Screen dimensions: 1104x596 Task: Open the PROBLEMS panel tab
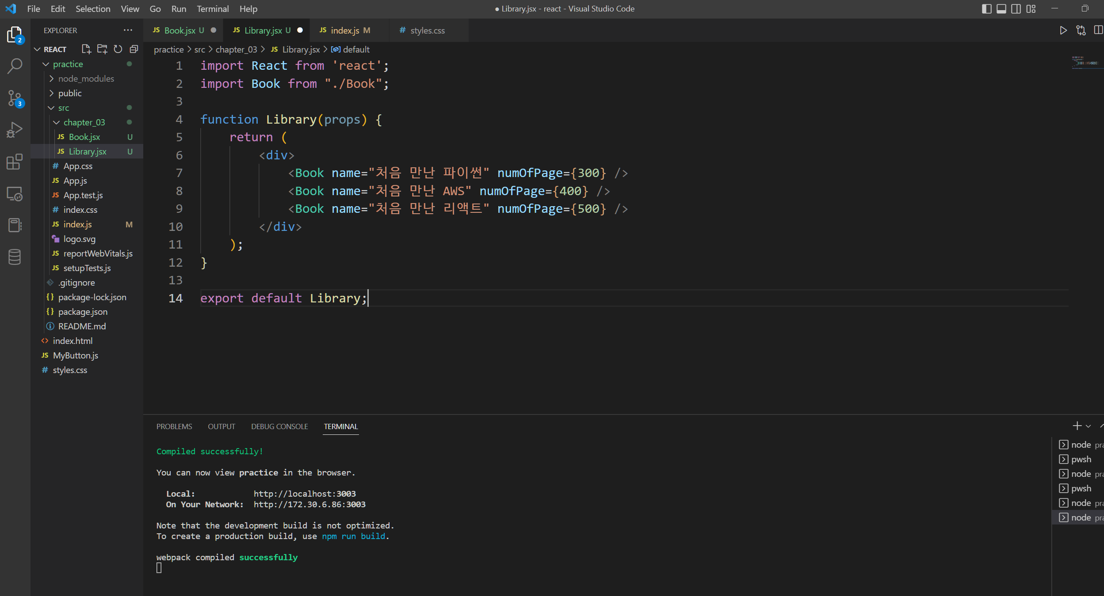(174, 426)
